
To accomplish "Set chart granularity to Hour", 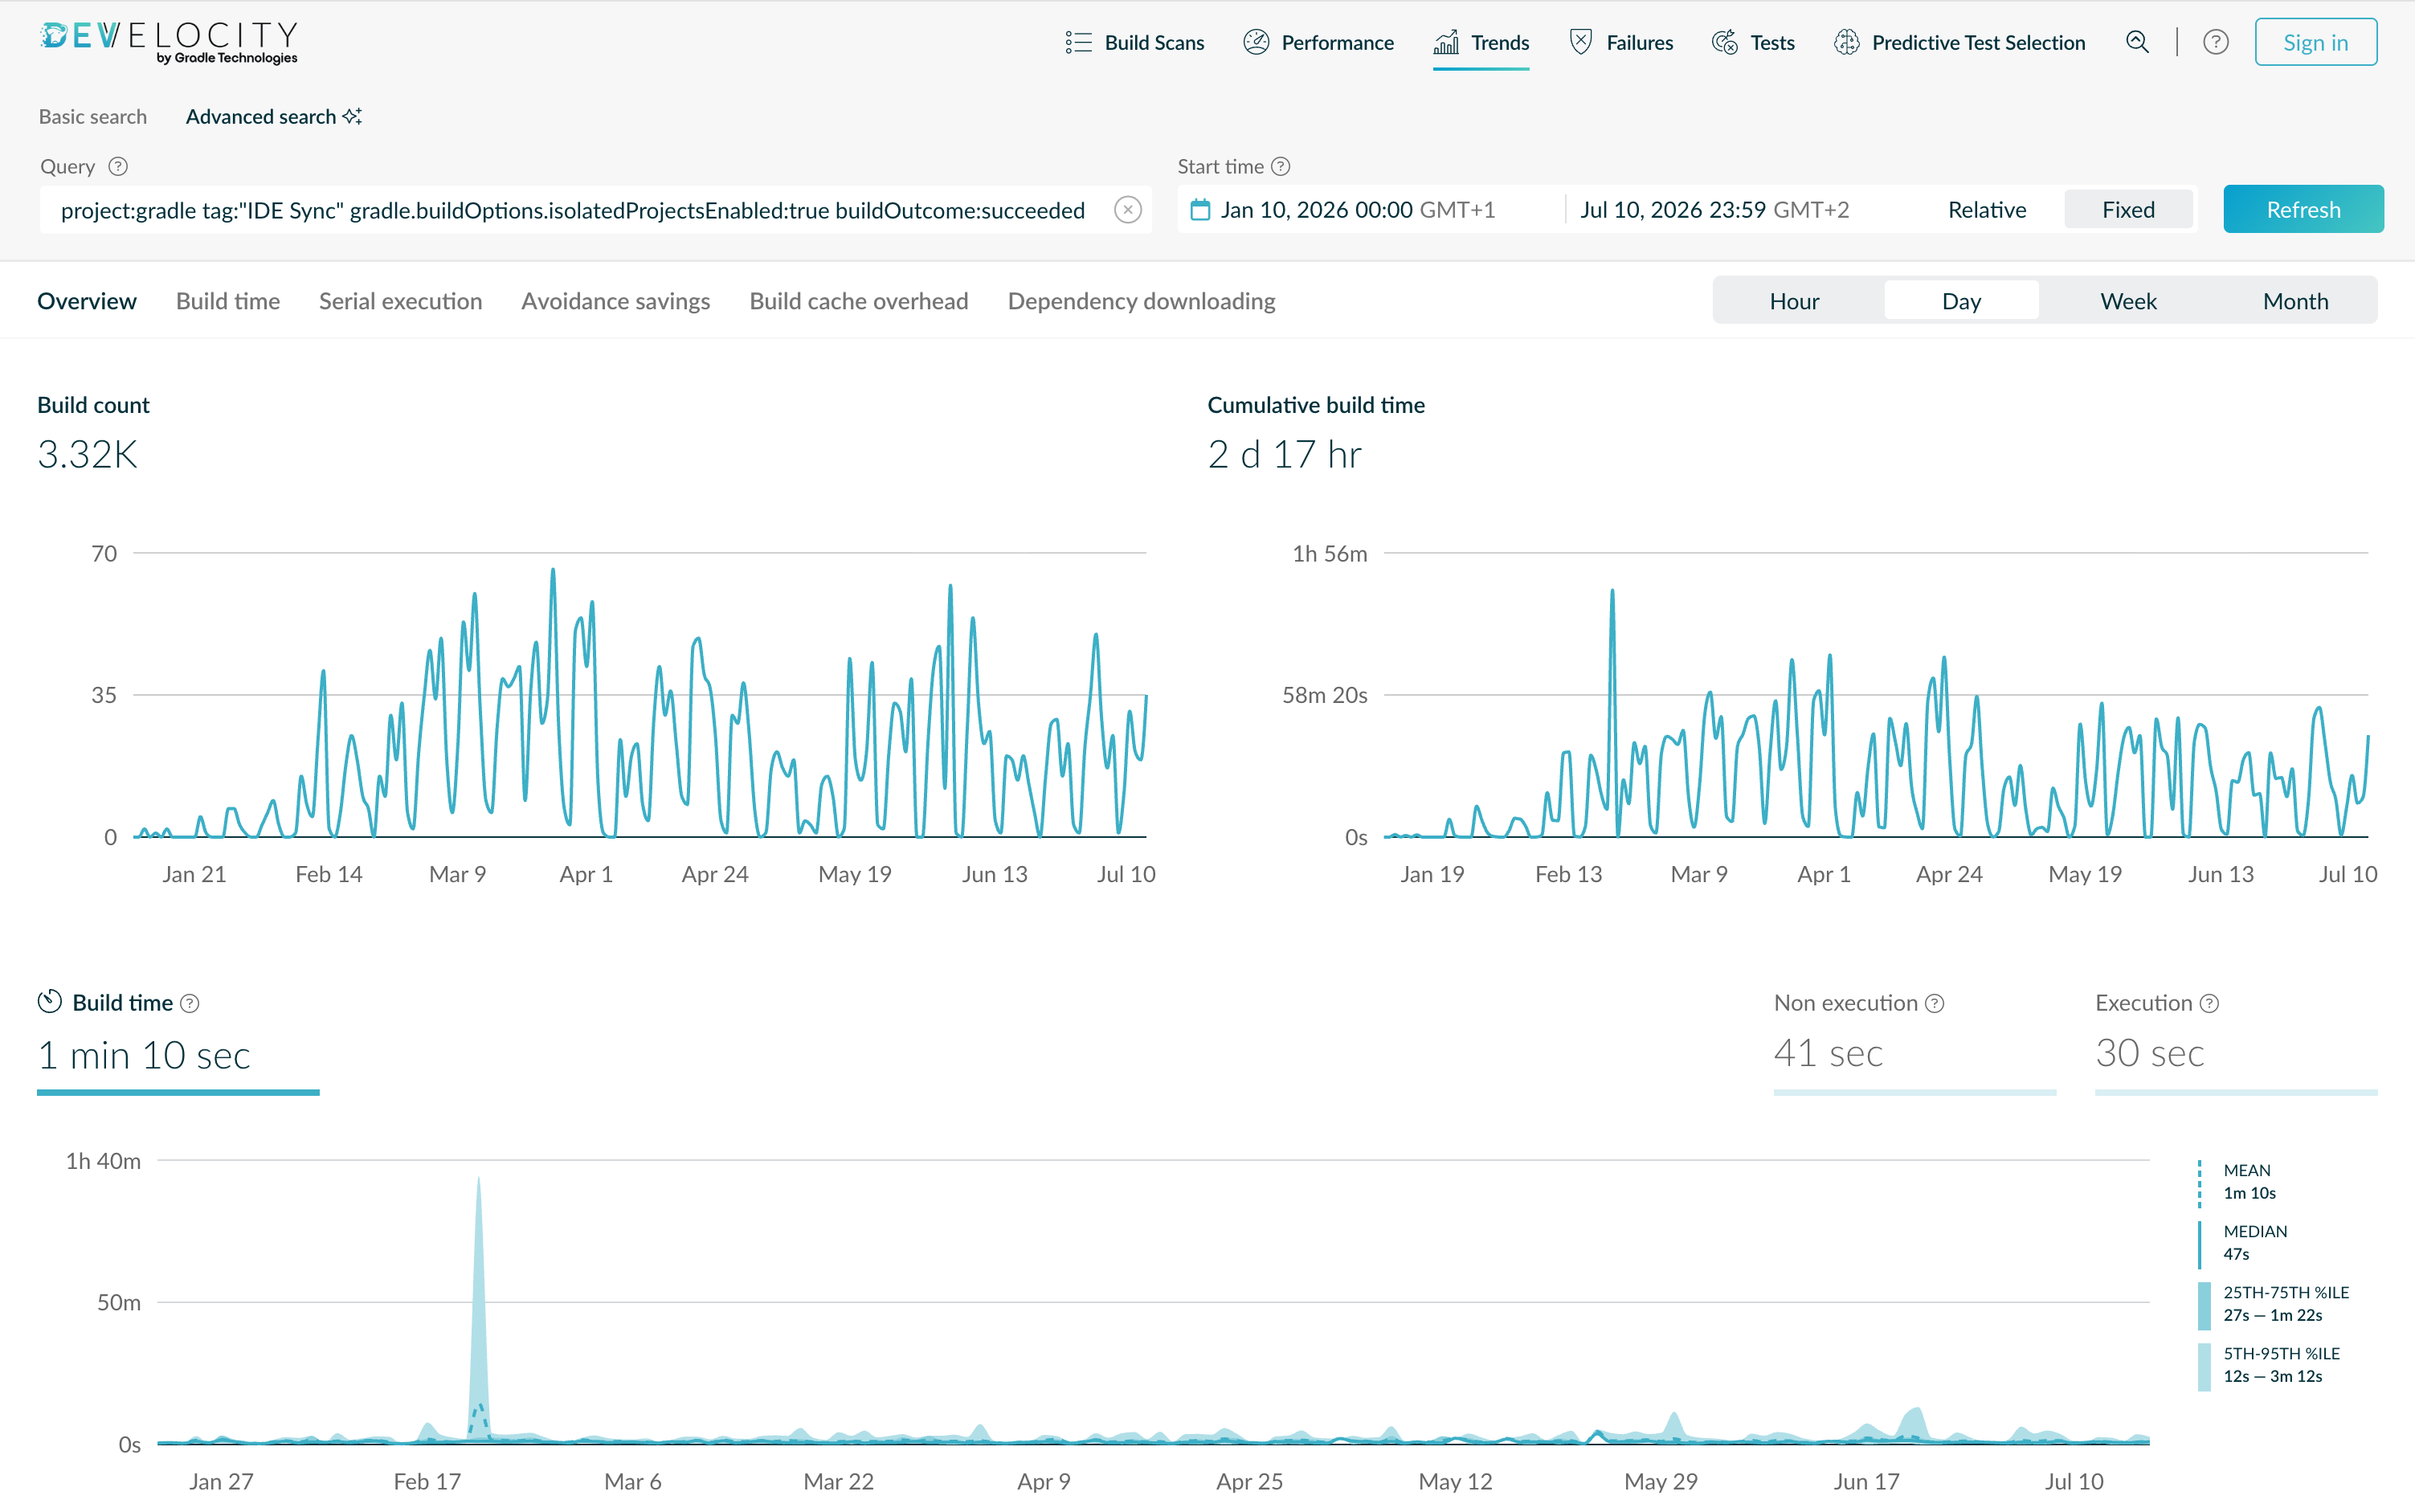I will coord(1794,301).
